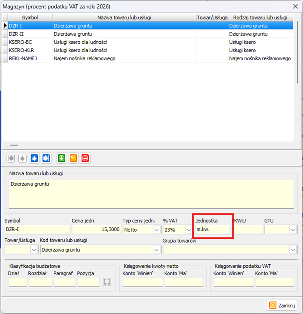This screenshot has height=314, width=303.
Task: Add a new item with green plus
Action: (x=61, y=159)
